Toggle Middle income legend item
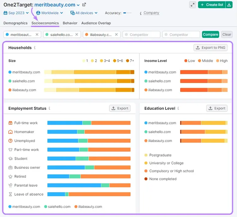 pyautogui.click(x=205, y=61)
